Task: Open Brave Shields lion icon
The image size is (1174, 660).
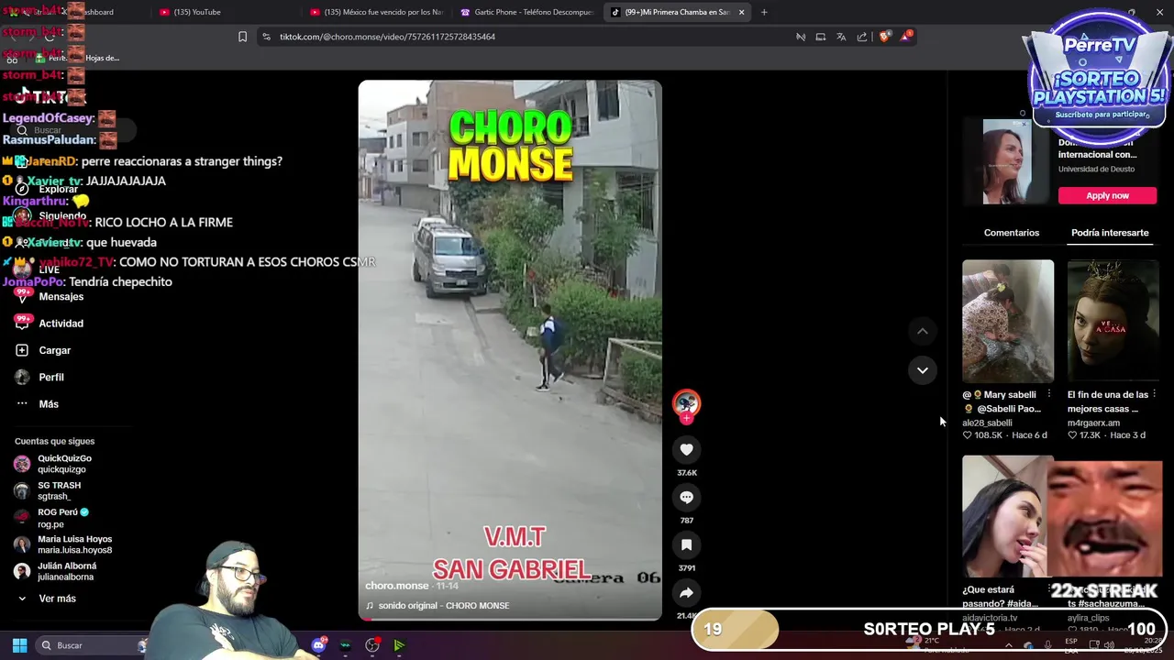Action: tap(884, 37)
